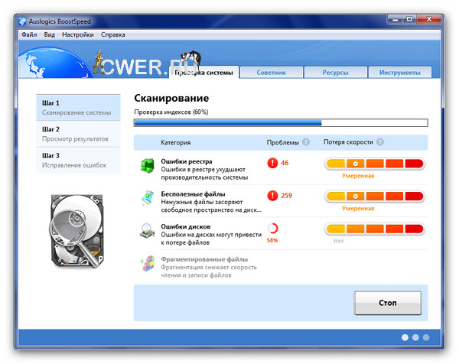Viewport: 459px width, 364px height.
Task: Click the speed loss gauge for Ошибки реестра
Action: tap(375, 164)
